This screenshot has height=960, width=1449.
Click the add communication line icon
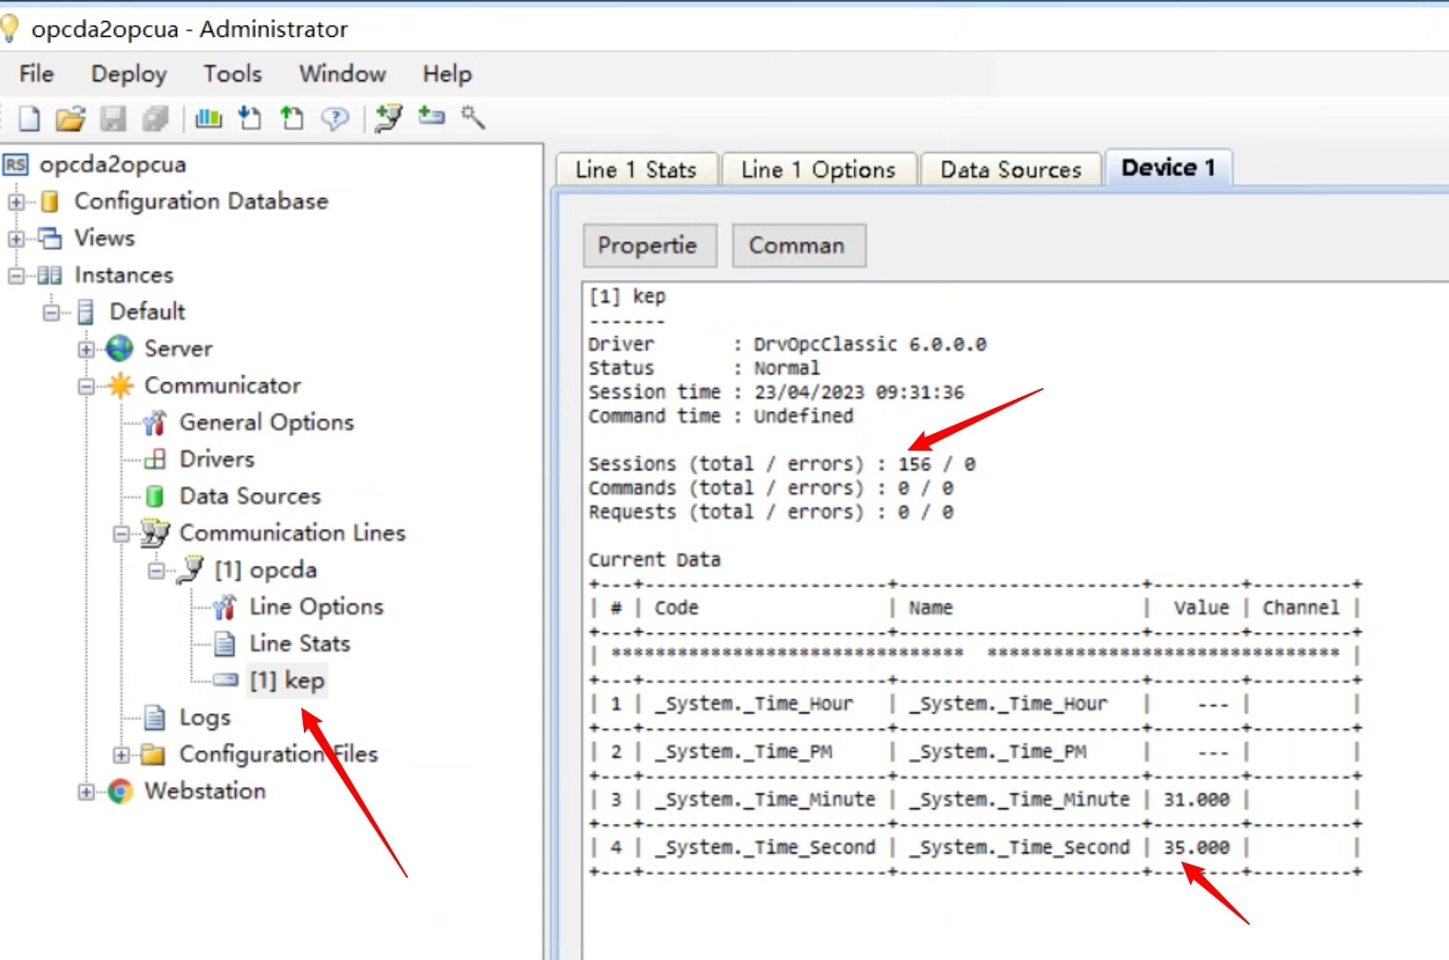(389, 118)
